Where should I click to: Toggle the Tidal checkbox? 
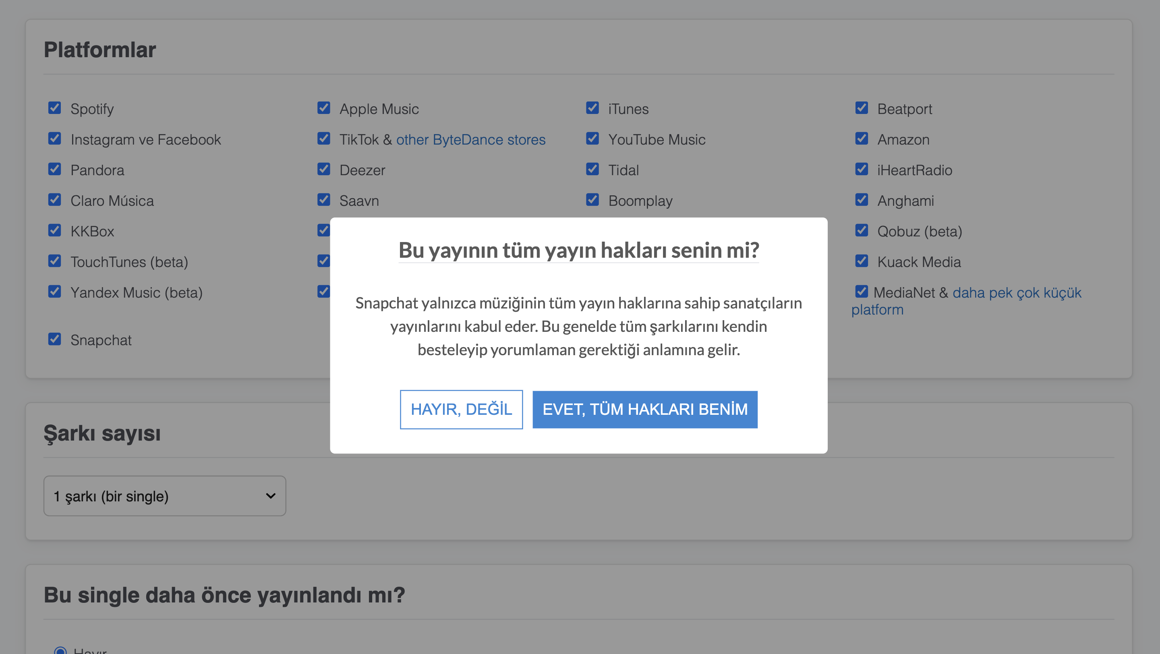592,169
